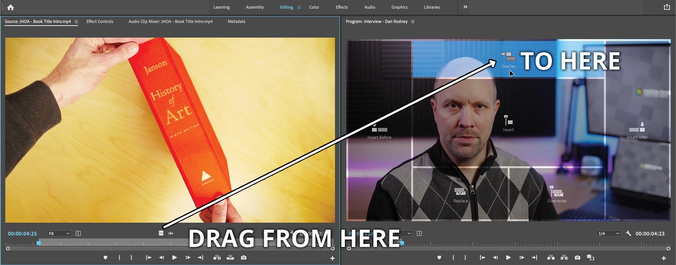
Task: Add Marker in the Program monitor
Action: 439,257
